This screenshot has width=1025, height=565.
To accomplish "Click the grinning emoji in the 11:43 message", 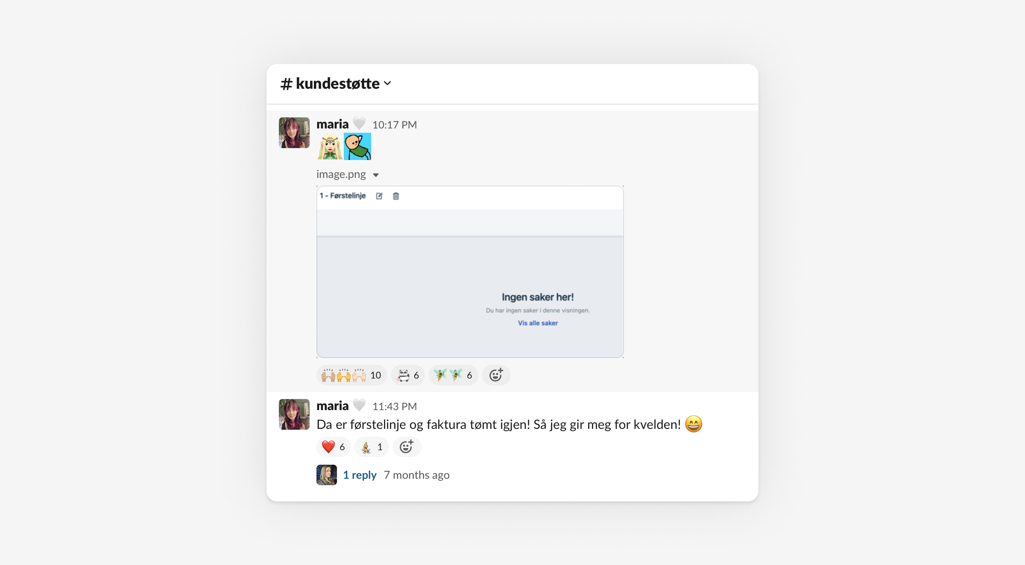I will pyautogui.click(x=694, y=424).
